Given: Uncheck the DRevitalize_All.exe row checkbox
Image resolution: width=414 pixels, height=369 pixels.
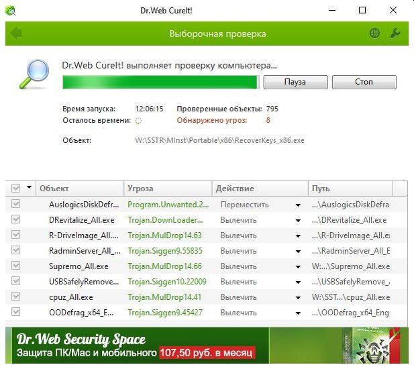Looking at the screenshot, I should click(16, 219).
